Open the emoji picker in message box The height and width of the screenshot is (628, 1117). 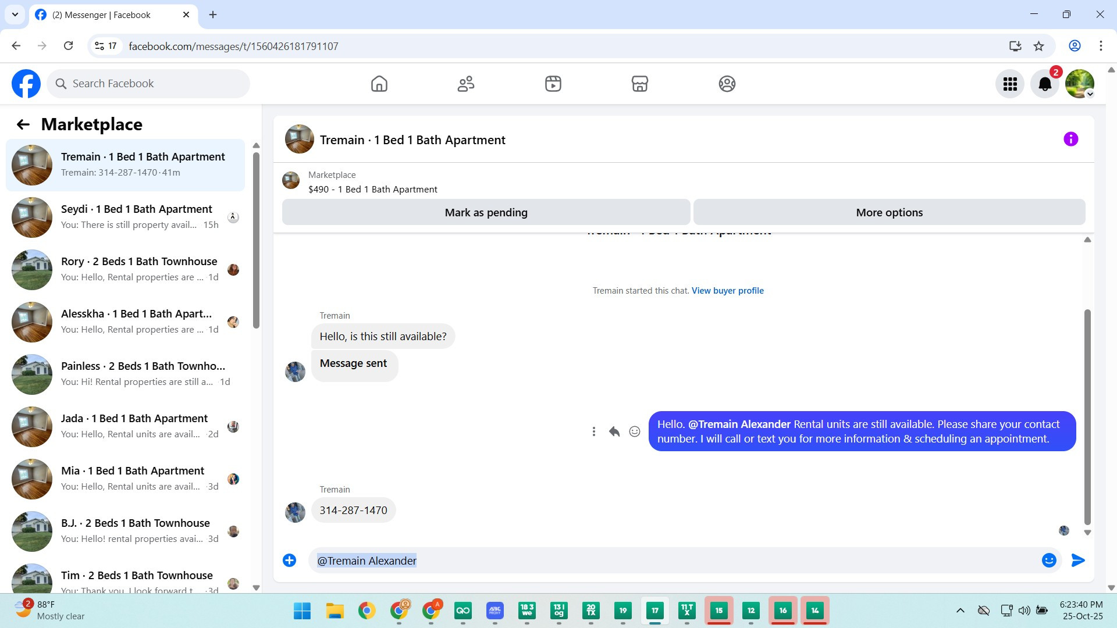[1049, 561]
